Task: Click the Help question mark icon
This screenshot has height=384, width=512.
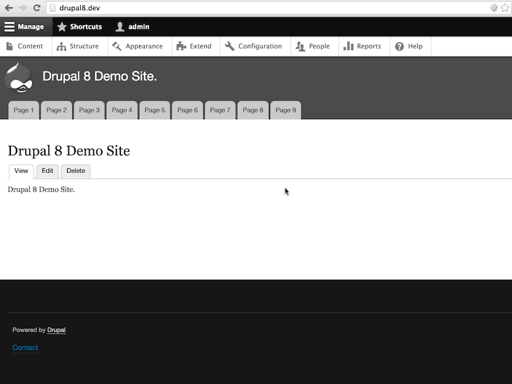Action: click(399, 45)
